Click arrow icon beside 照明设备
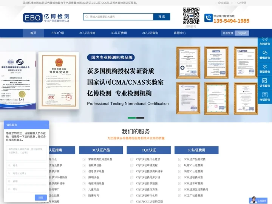The image size is (272, 204). [x=84, y=178]
